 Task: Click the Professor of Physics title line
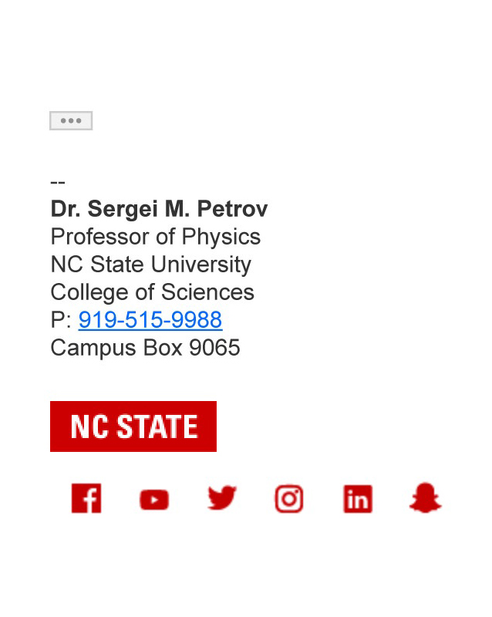point(155,237)
